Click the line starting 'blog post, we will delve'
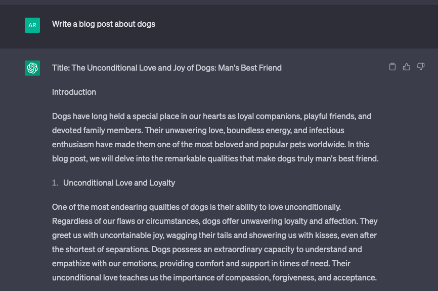The width and height of the screenshot is (438, 291). pos(215,159)
